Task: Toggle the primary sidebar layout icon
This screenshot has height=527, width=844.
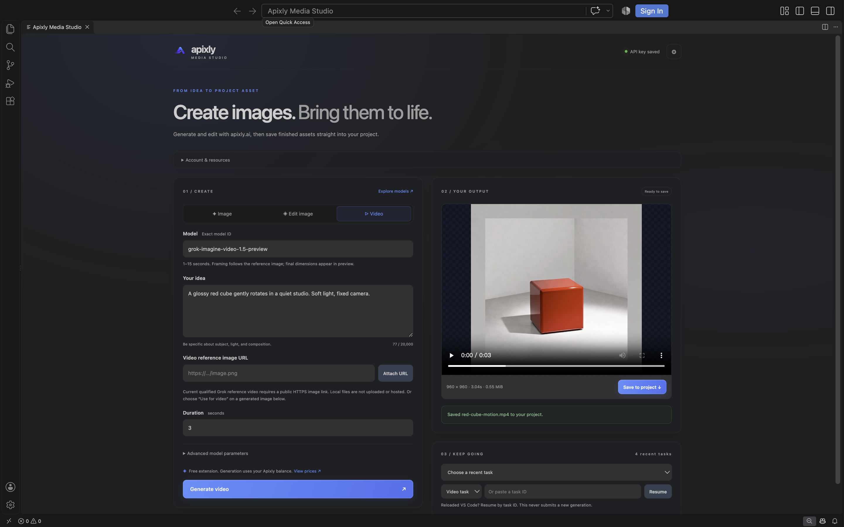Action: tap(800, 11)
